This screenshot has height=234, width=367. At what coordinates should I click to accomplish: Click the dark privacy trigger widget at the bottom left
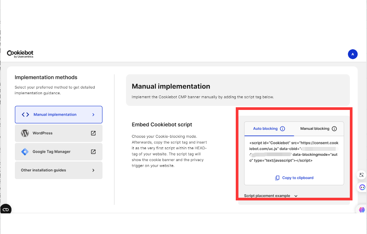coord(6,210)
